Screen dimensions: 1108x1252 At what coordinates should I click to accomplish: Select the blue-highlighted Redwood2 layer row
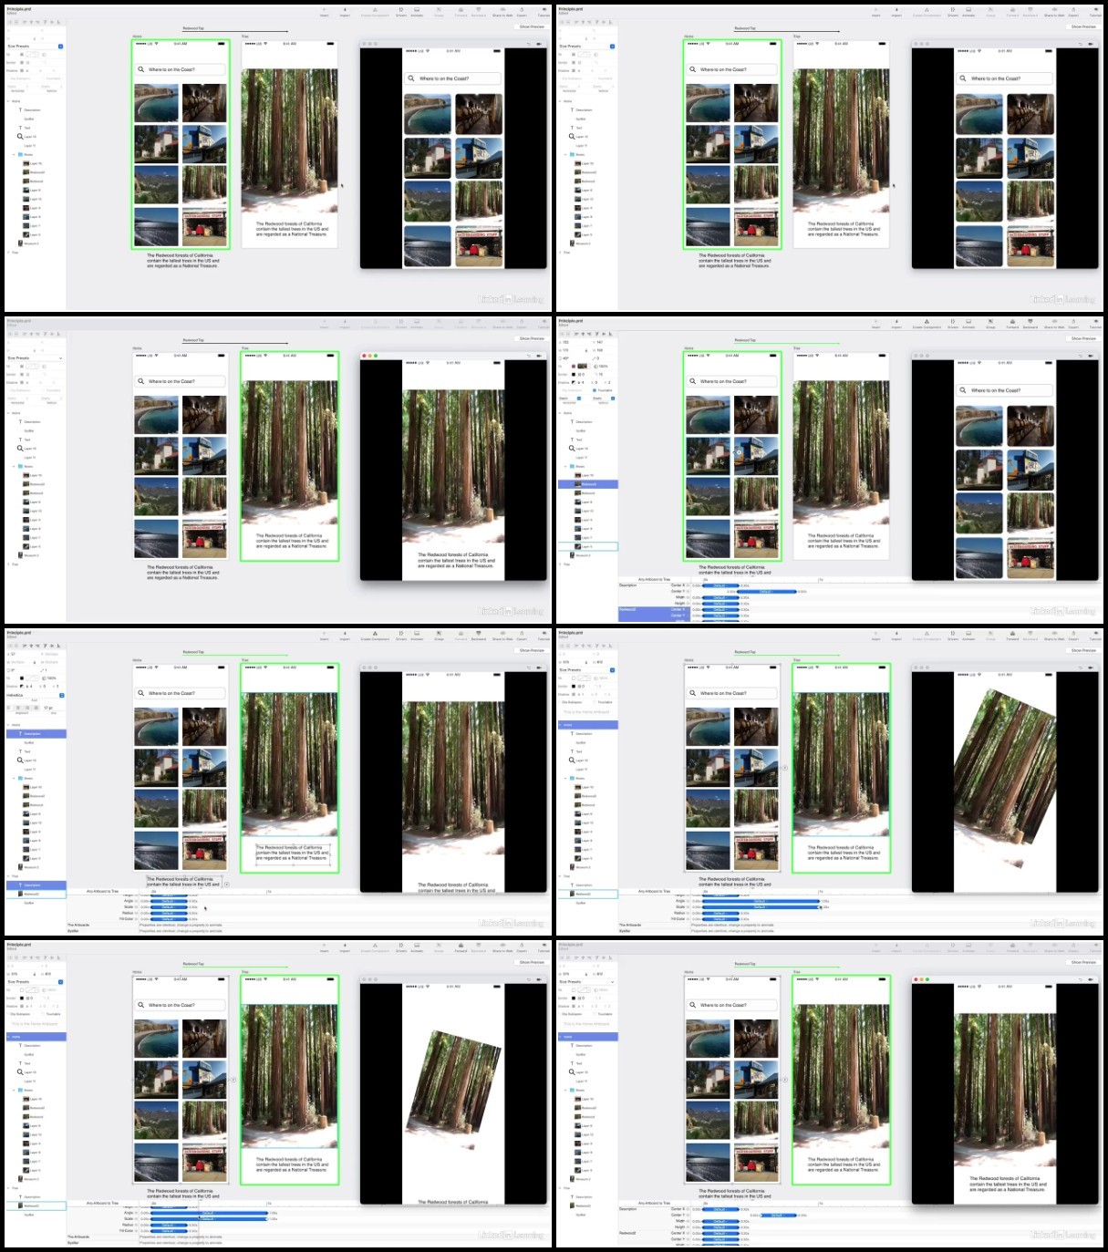pos(587,484)
